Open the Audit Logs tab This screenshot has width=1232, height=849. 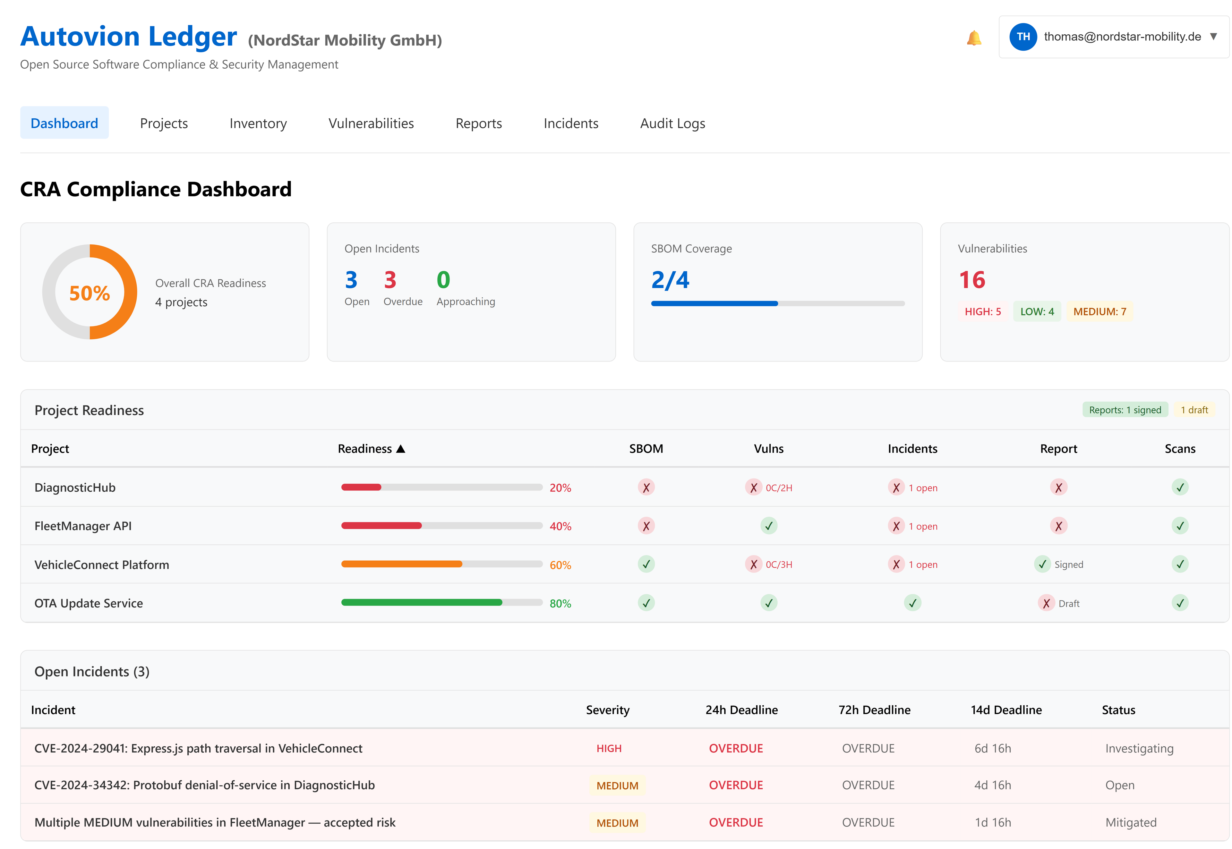672,123
